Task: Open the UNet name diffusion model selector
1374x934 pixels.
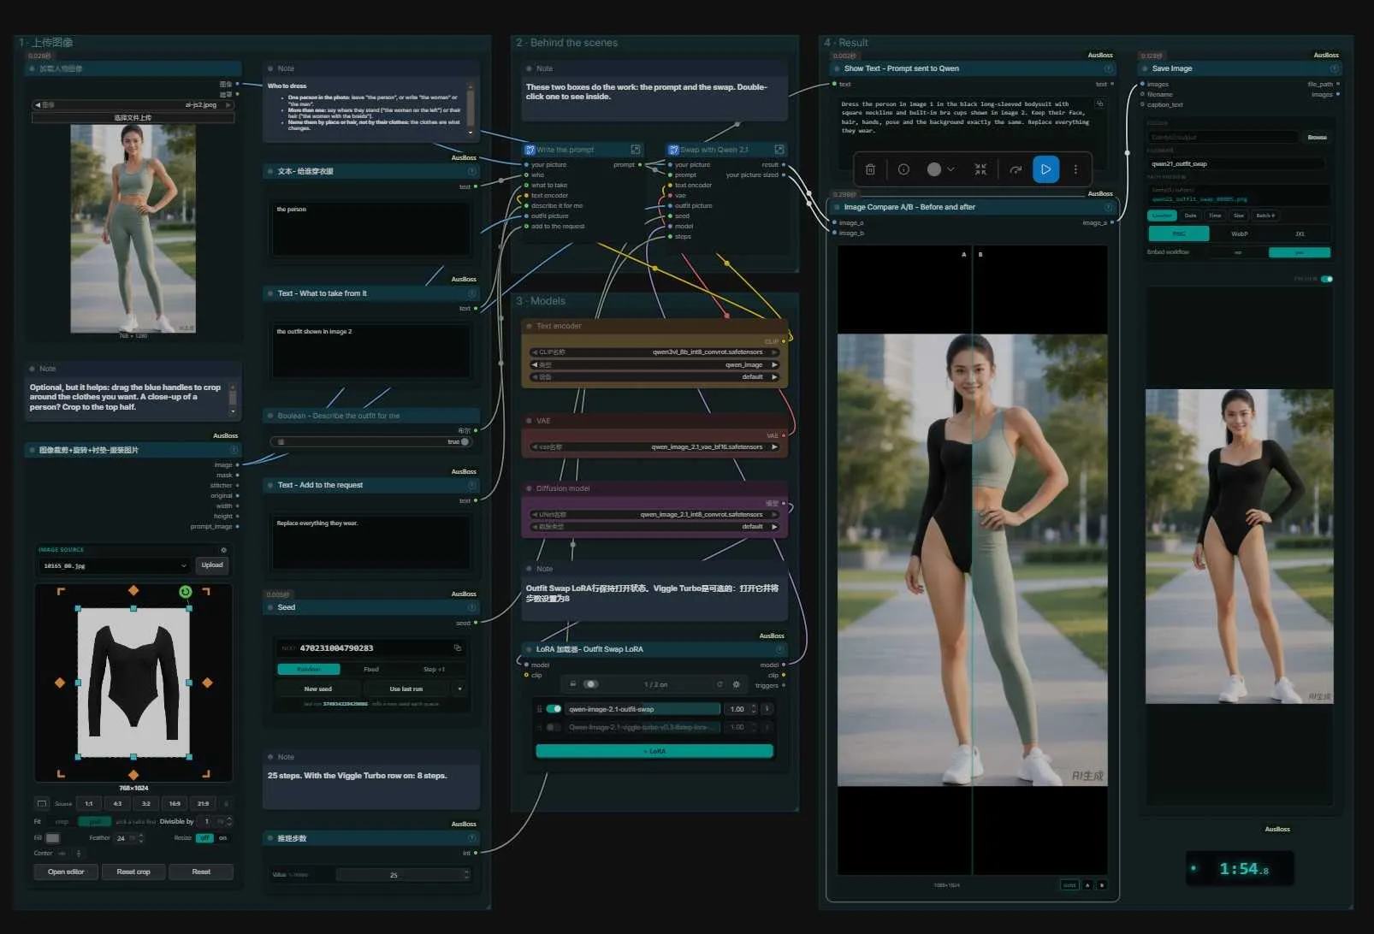Action: pyautogui.click(x=654, y=515)
